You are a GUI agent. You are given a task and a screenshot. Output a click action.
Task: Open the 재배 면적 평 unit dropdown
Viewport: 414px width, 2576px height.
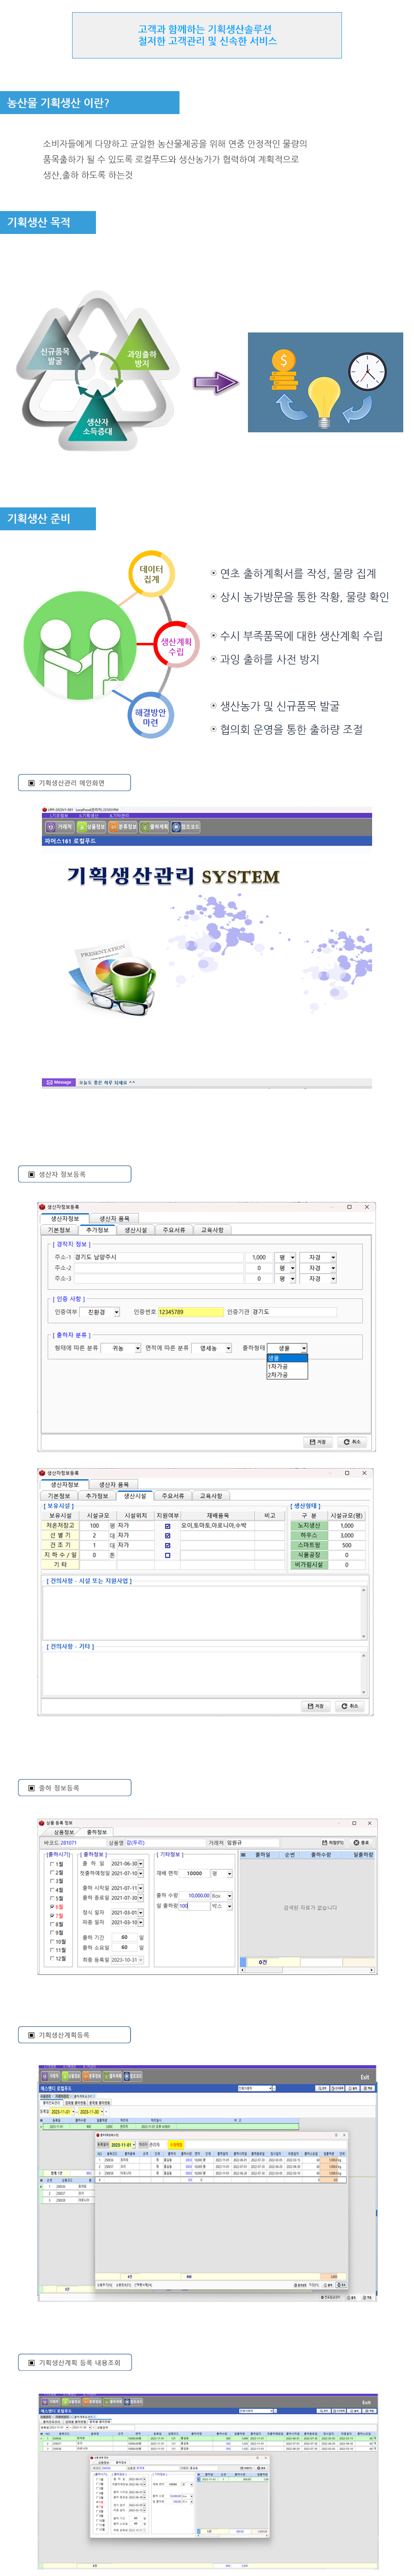[229, 1874]
